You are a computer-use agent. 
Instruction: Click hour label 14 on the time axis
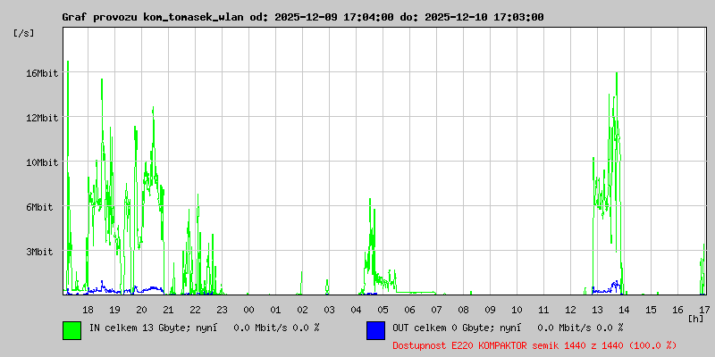click(624, 310)
